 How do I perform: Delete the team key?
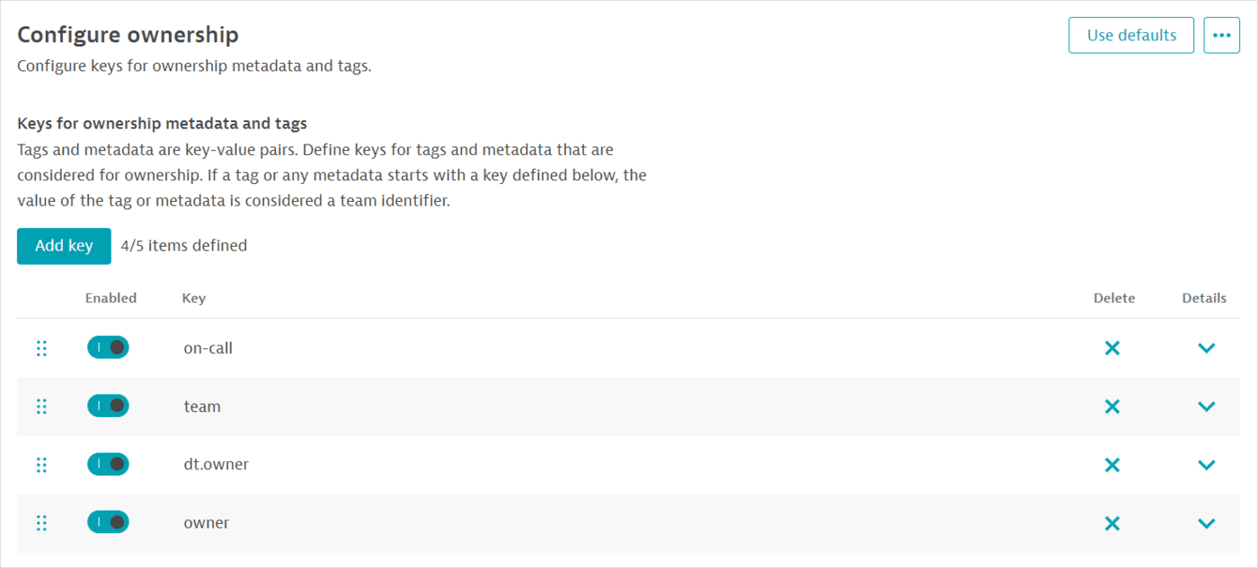pos(1112,406)
